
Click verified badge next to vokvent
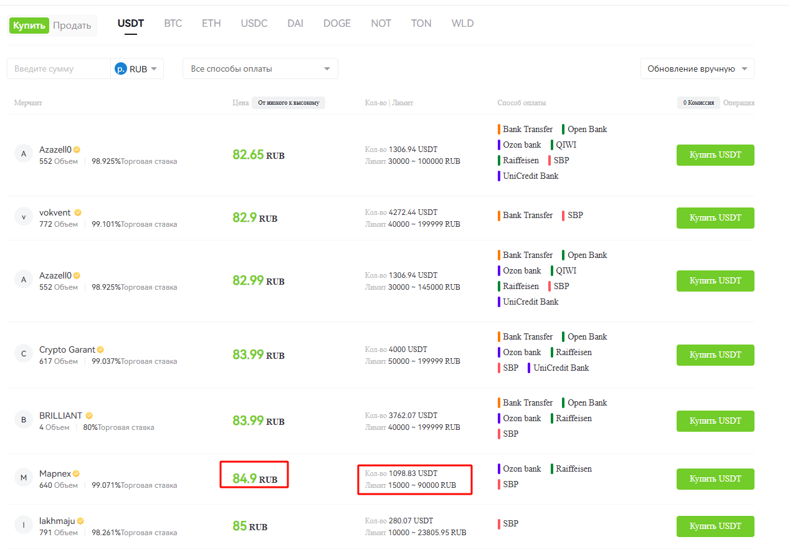pos(78,212)
